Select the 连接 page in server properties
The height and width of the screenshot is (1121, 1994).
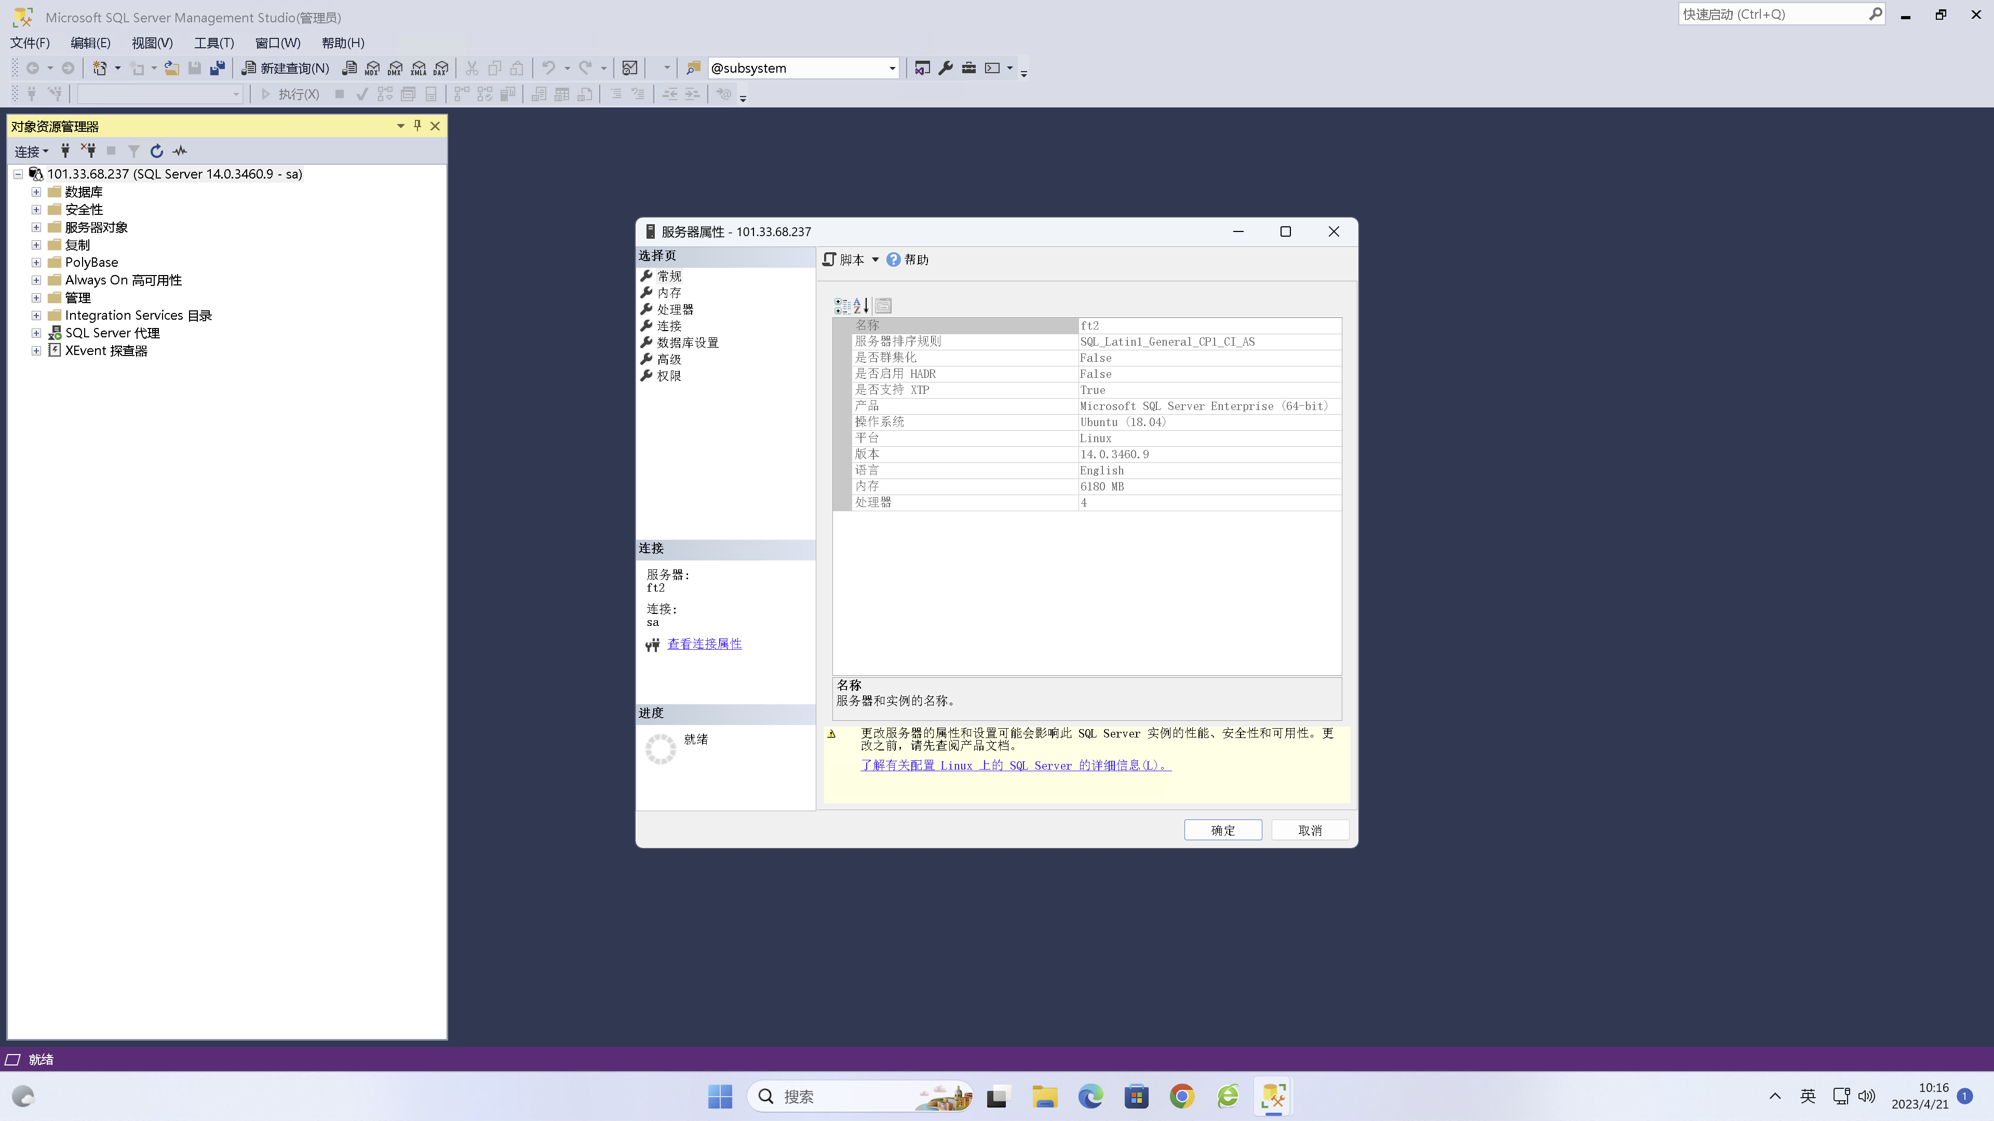pyautogui.click(x=669, y=326)
